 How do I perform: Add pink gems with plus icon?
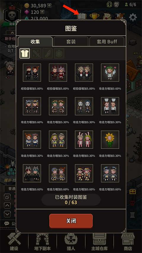pos(42,12)
